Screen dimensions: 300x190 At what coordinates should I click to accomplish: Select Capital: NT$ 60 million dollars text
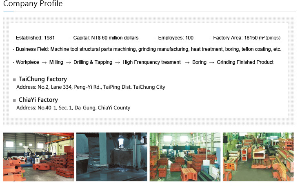pos(106,38)
